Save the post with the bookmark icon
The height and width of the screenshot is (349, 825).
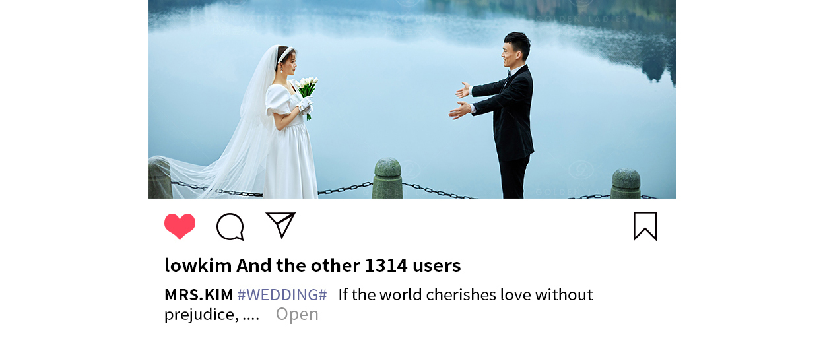(645, 226)
